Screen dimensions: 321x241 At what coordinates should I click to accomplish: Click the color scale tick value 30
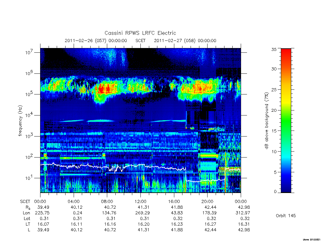(274, 69)
